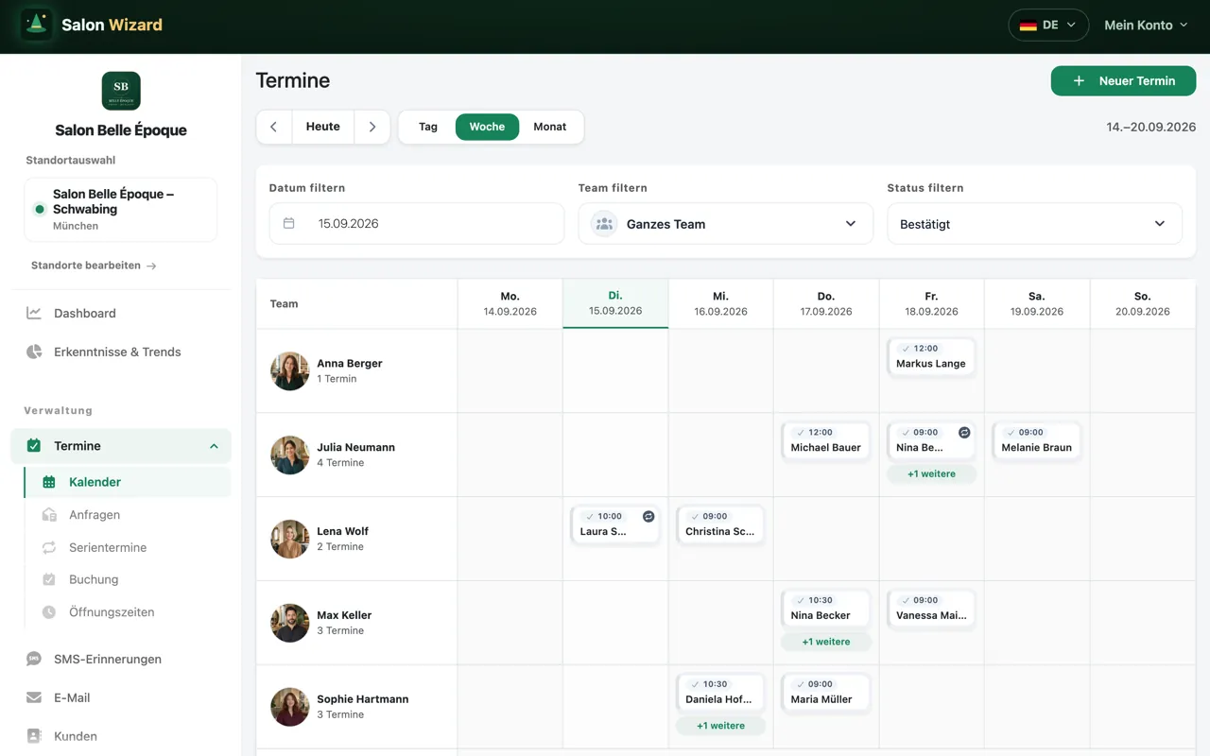Click Anna Berger's profile photo
1210x756 pixels.
point(290,371)
